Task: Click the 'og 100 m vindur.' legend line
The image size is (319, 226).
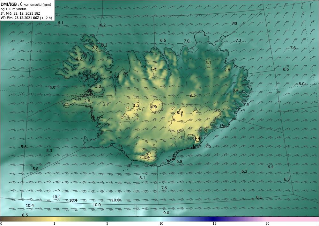Action: tap(13, 9)
